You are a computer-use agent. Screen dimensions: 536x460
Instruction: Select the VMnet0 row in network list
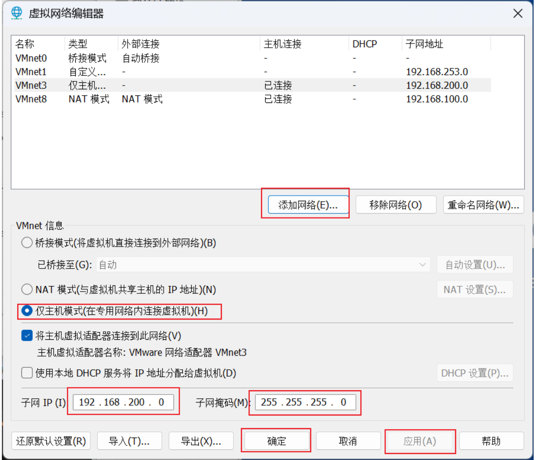[253, 58]
